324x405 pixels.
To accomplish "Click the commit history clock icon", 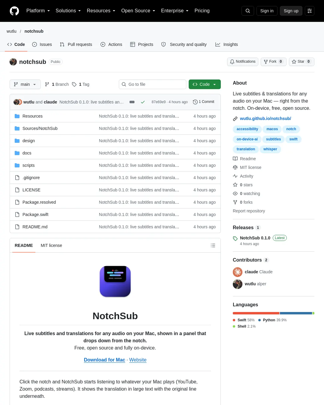I will [195, 102].
